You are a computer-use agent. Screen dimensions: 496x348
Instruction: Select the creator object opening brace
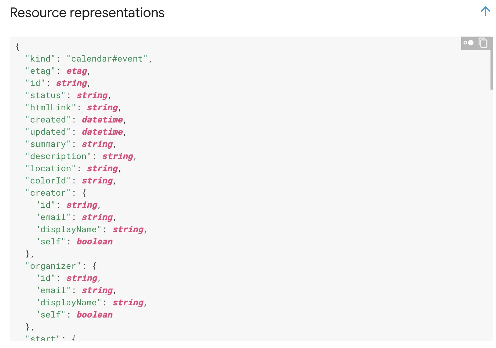tap(84, 192)
